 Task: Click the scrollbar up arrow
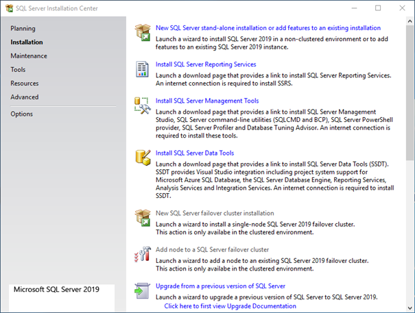click(410, 21)
